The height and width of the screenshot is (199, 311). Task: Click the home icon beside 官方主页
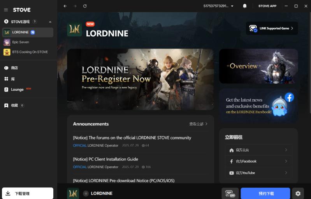point(232,150)
